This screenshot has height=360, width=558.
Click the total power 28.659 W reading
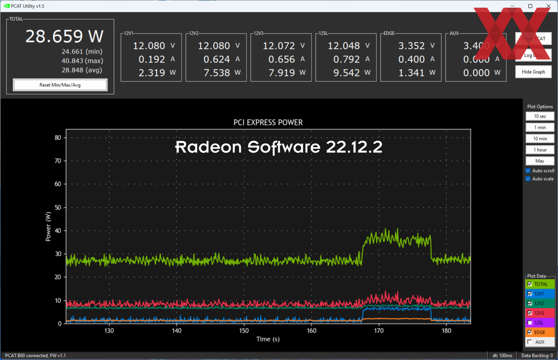[64, 36]
